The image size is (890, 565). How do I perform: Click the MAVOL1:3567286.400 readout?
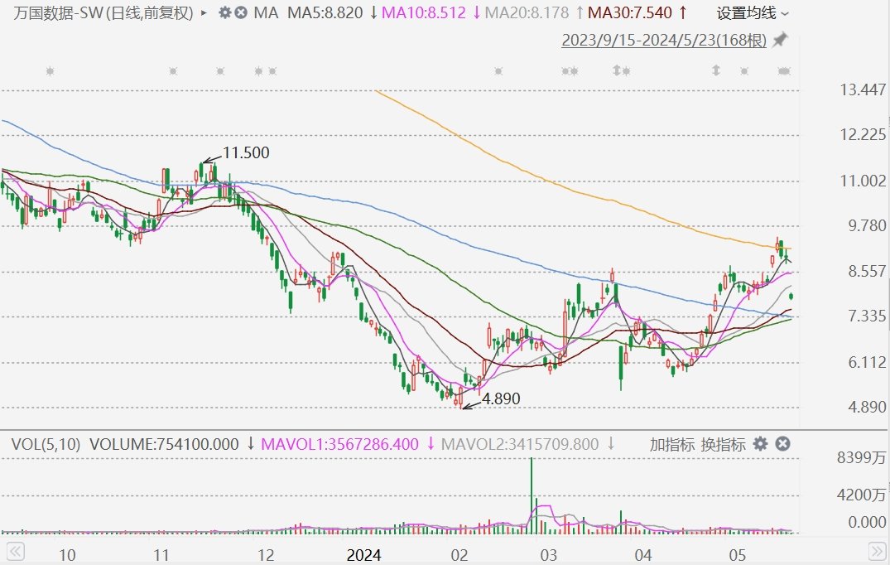click(339, 444)
